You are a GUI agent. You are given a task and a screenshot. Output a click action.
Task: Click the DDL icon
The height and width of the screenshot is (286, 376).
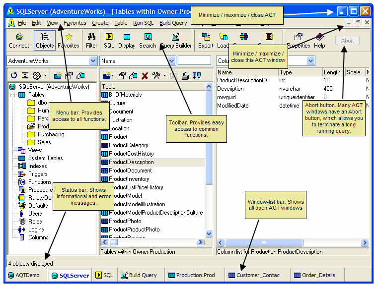tap(174, 76)
